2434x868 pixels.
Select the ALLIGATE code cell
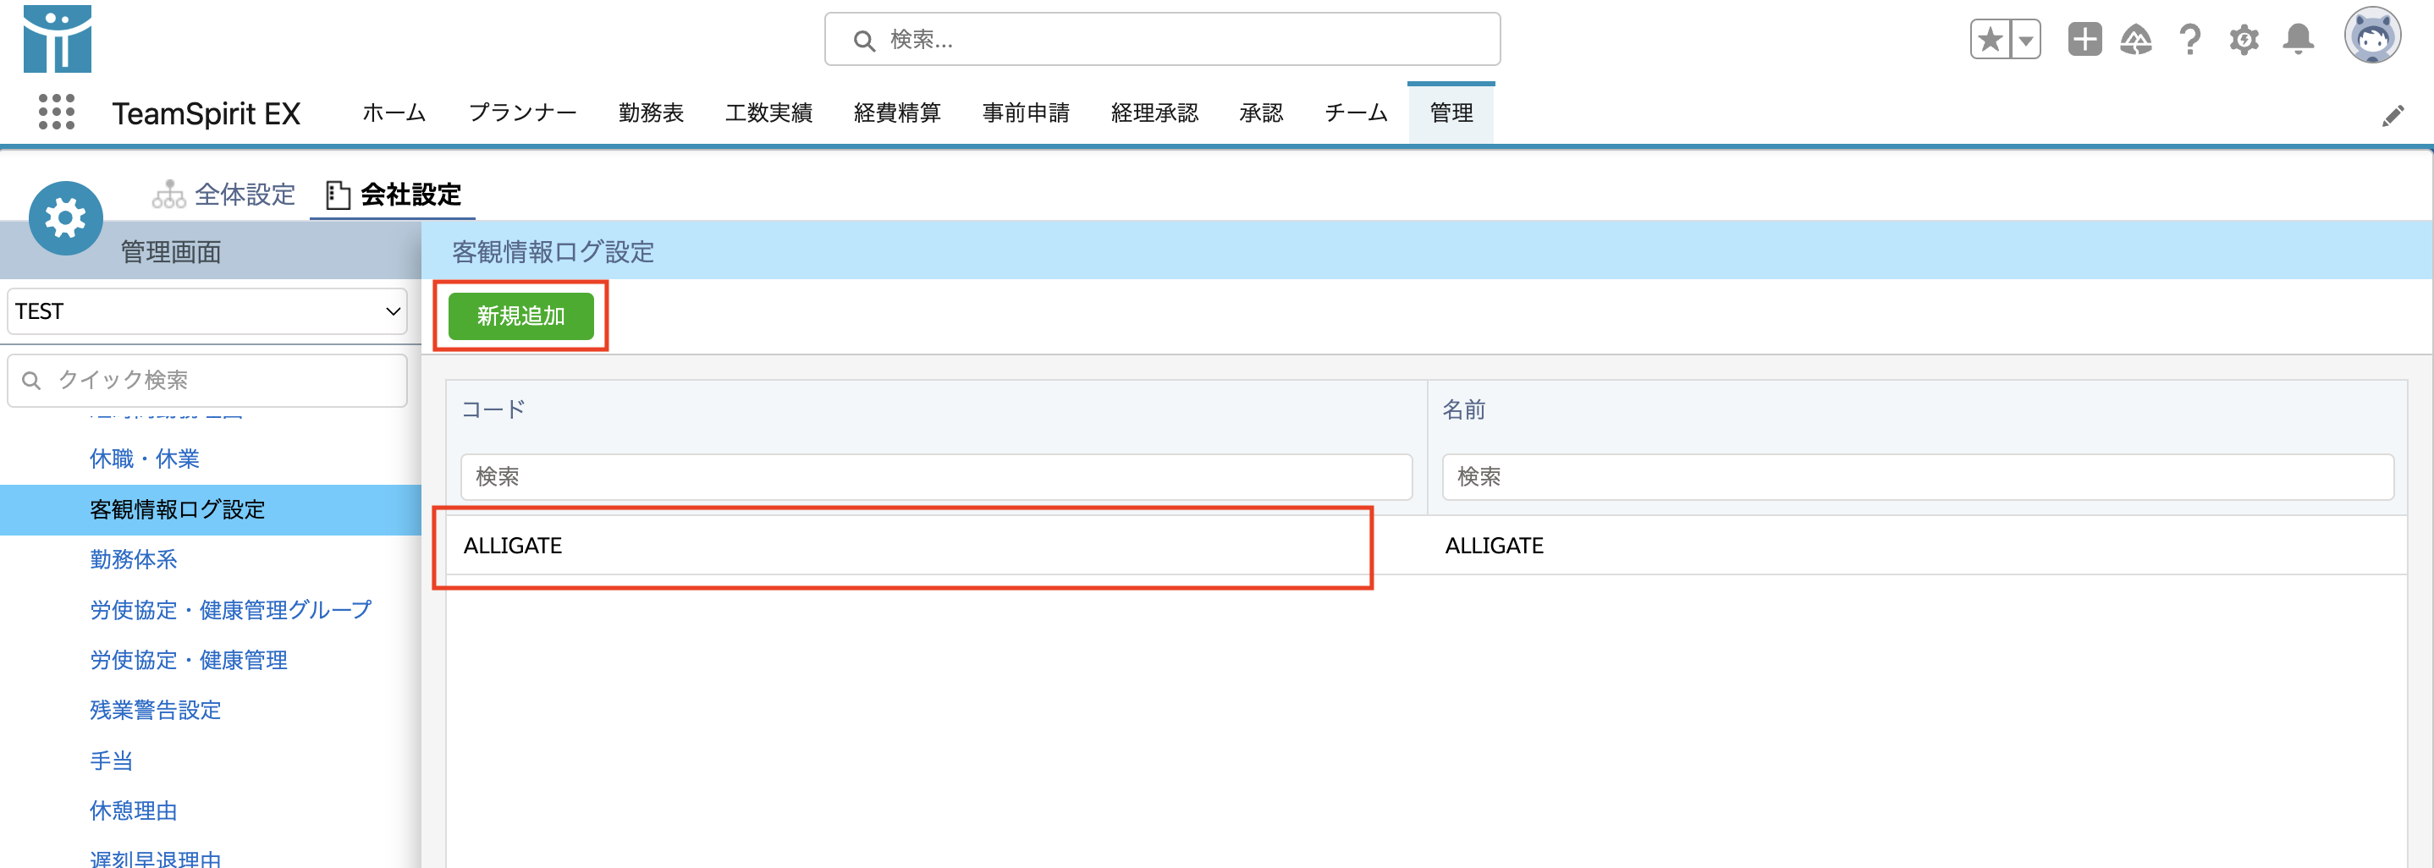936,545
